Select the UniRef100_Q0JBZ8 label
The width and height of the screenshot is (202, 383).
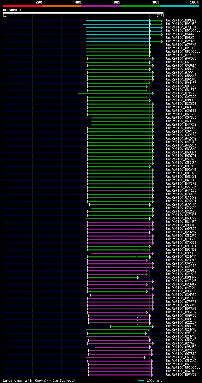point(181,173)
